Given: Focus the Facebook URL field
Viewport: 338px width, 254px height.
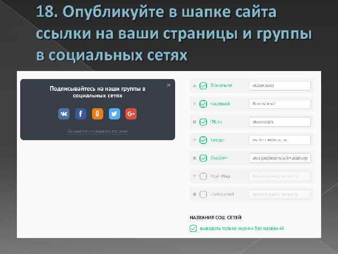Looking at the screenshot, I should pos(280,103).
